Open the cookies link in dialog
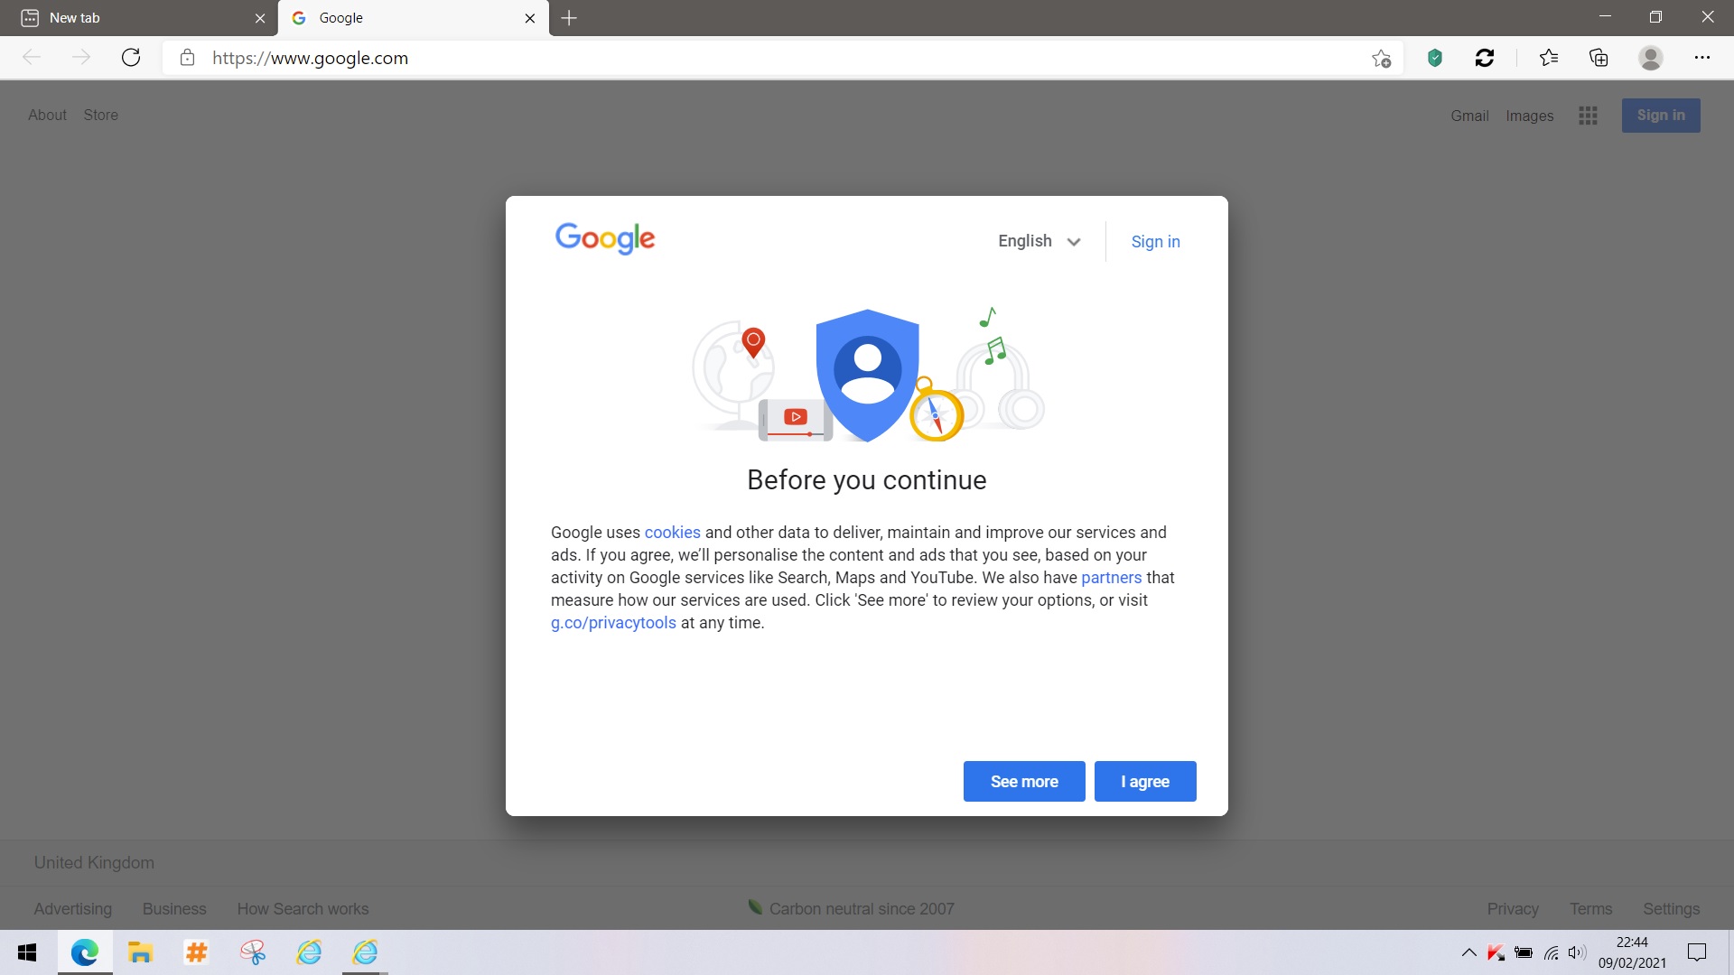This screenshot has width=1734, height=975. (x=672, y=533)
